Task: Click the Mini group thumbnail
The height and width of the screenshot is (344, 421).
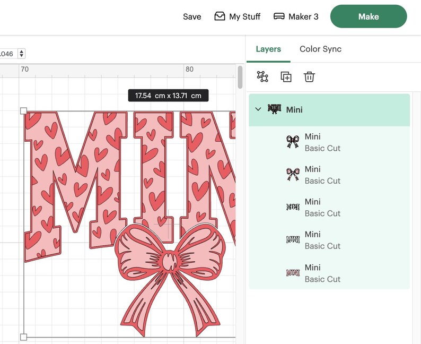Action: pos(275,109)
